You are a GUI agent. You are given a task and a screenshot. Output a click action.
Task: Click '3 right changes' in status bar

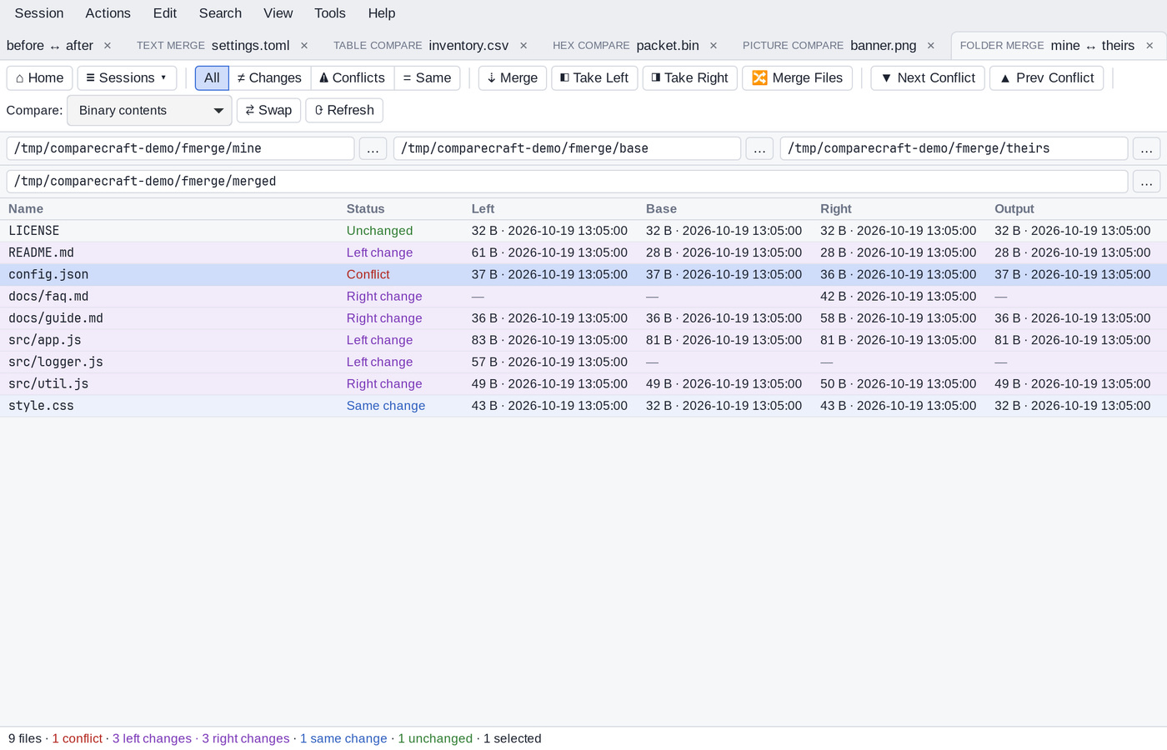pos(246,738)
